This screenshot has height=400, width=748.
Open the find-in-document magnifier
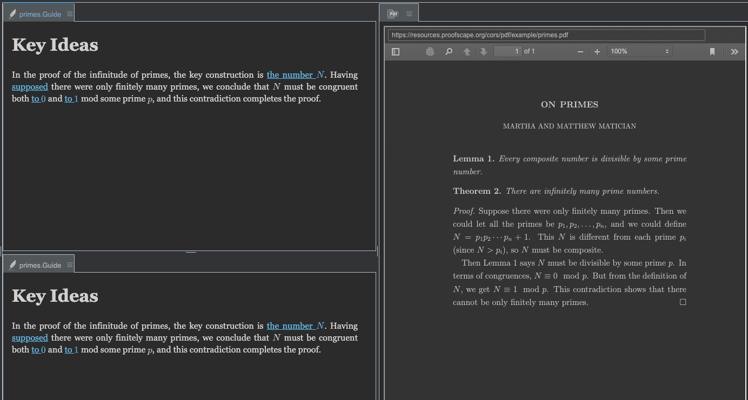449,51
